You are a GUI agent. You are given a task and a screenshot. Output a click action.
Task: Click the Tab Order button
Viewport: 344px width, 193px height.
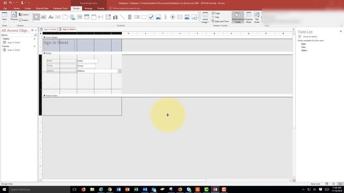[x=257, y=18]
